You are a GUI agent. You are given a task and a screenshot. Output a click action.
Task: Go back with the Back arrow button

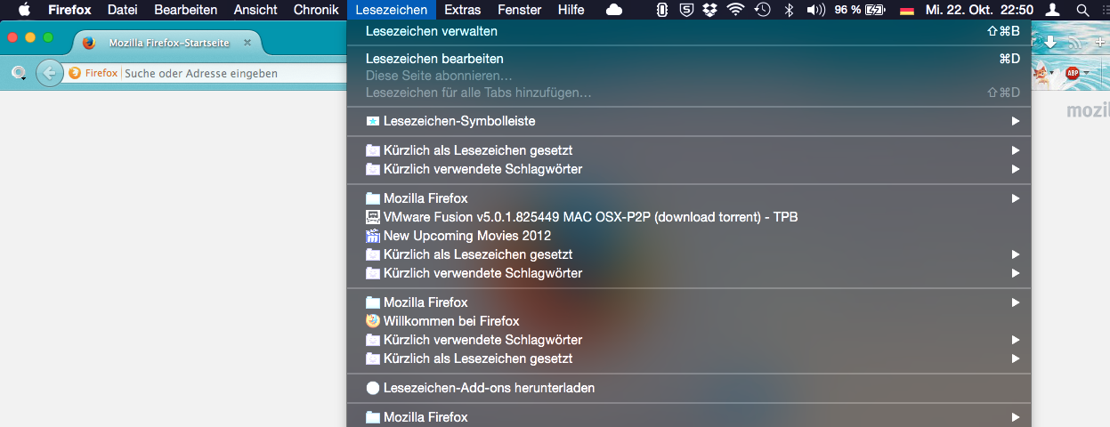(50, 73)
